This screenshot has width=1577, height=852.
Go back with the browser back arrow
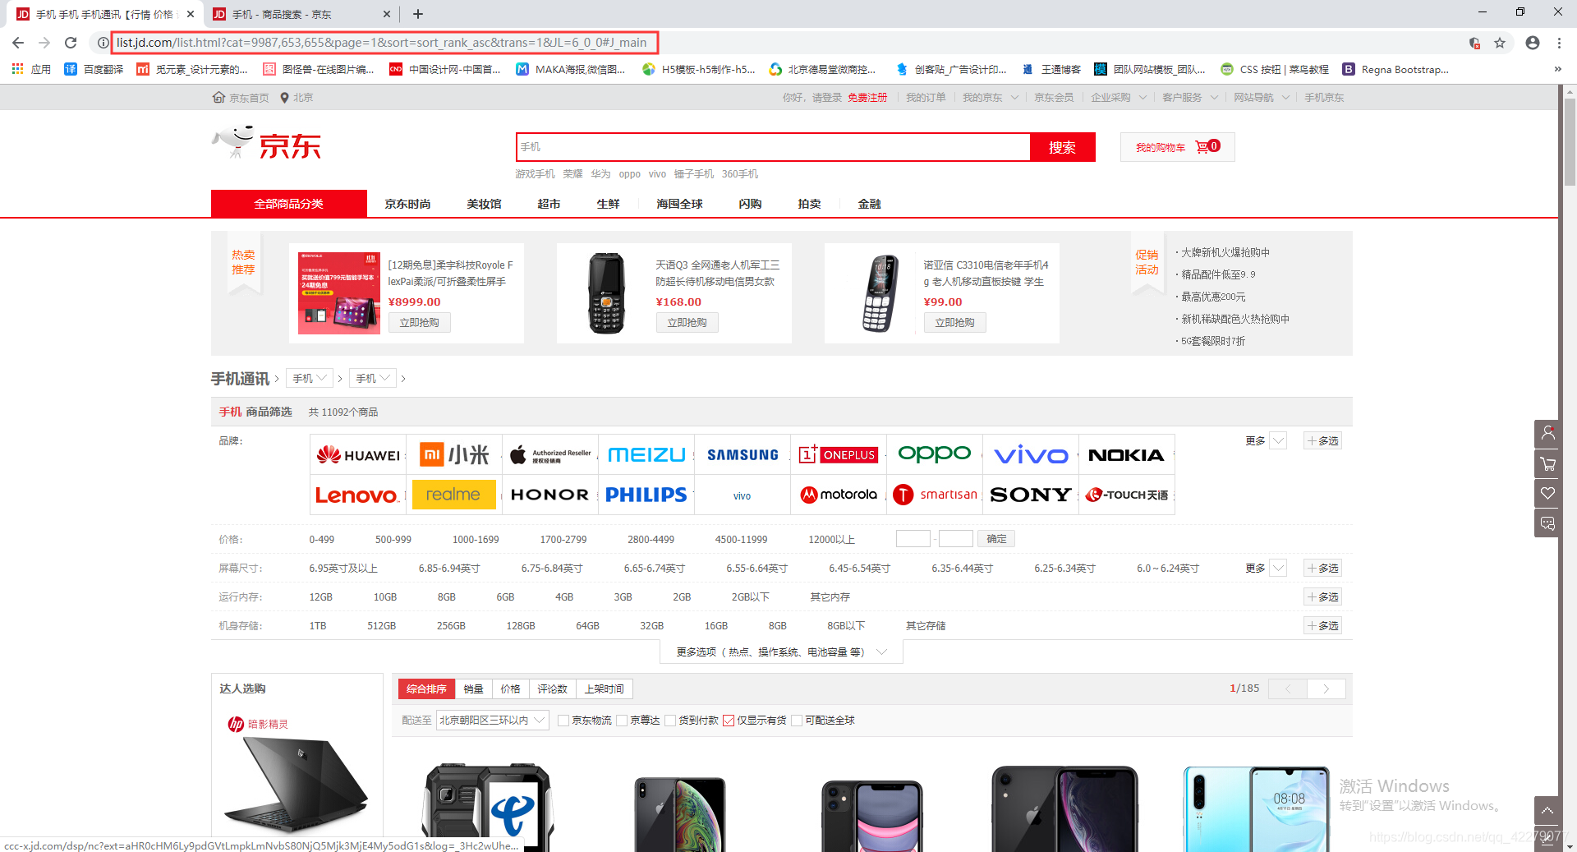pyautogui.click(x=18, y=43)
